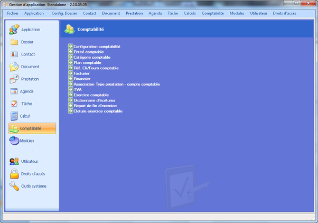
Task: Open Dictionnaire d'écritures link
Action: [x=94, y=100]
